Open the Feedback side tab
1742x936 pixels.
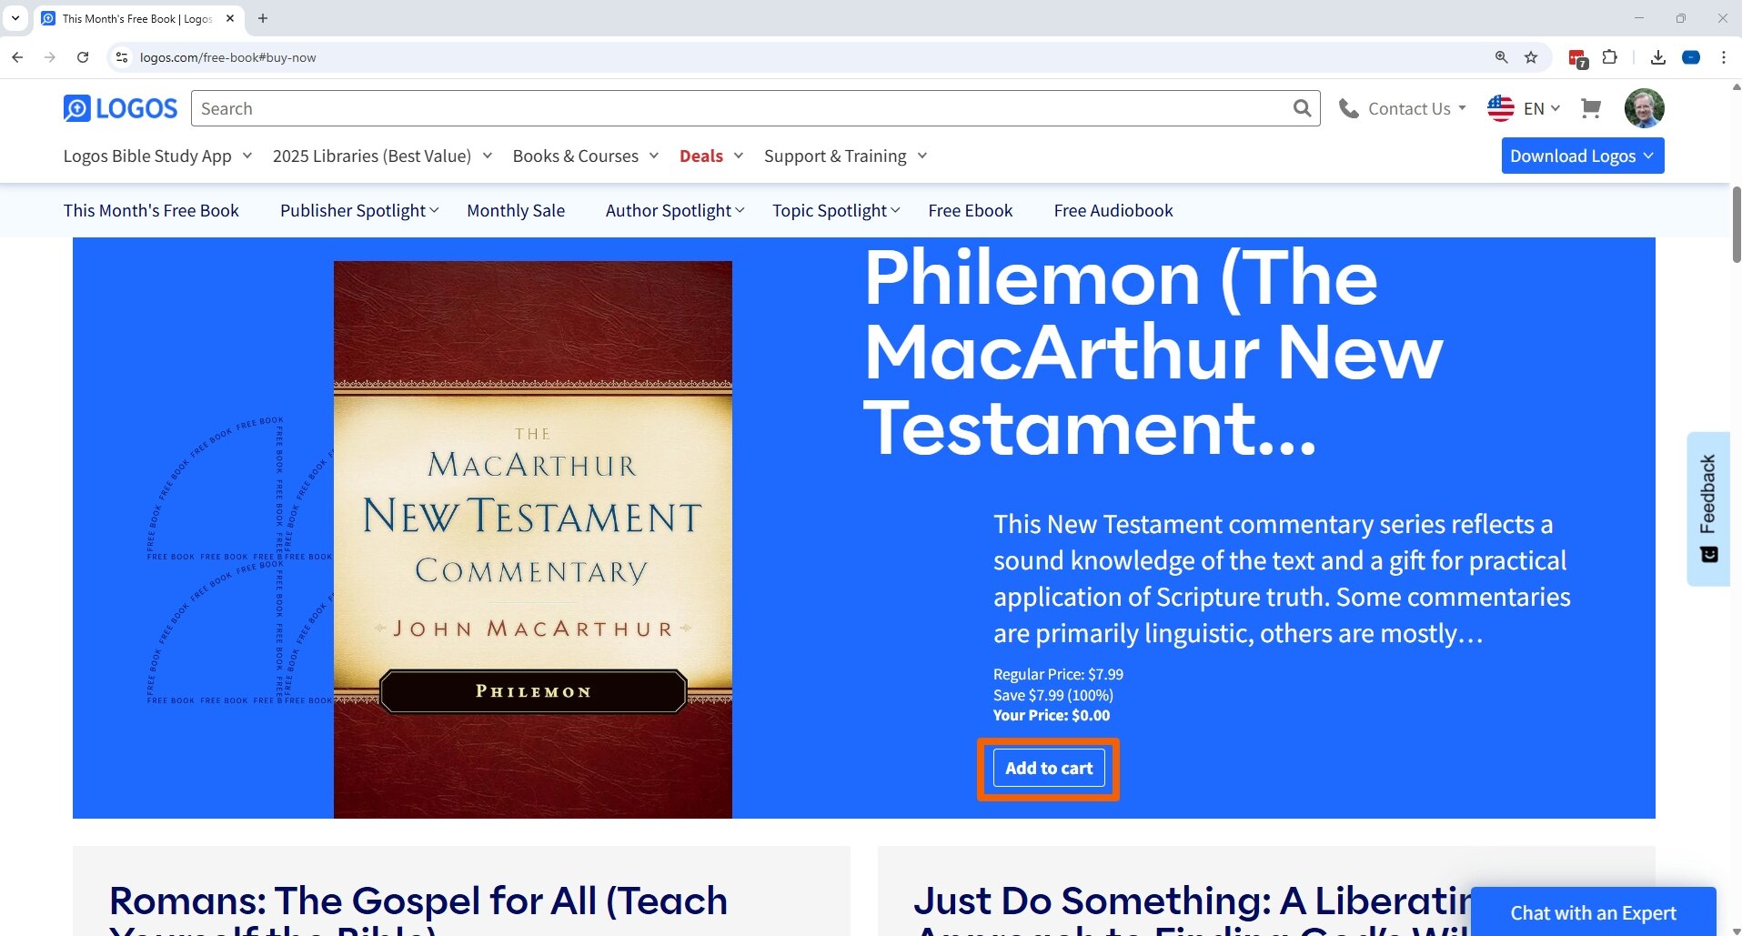(1708, 508)
